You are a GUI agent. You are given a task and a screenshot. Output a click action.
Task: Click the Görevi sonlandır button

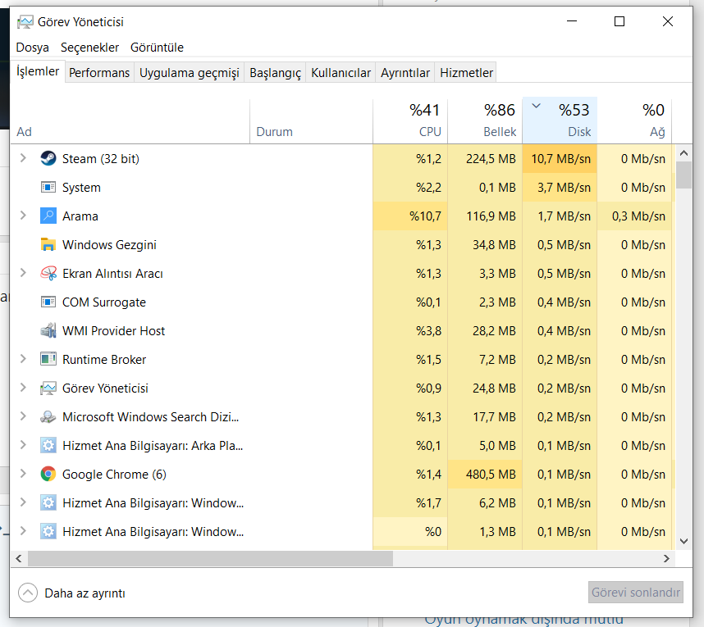pyautogui.click(x=636, y=593)
